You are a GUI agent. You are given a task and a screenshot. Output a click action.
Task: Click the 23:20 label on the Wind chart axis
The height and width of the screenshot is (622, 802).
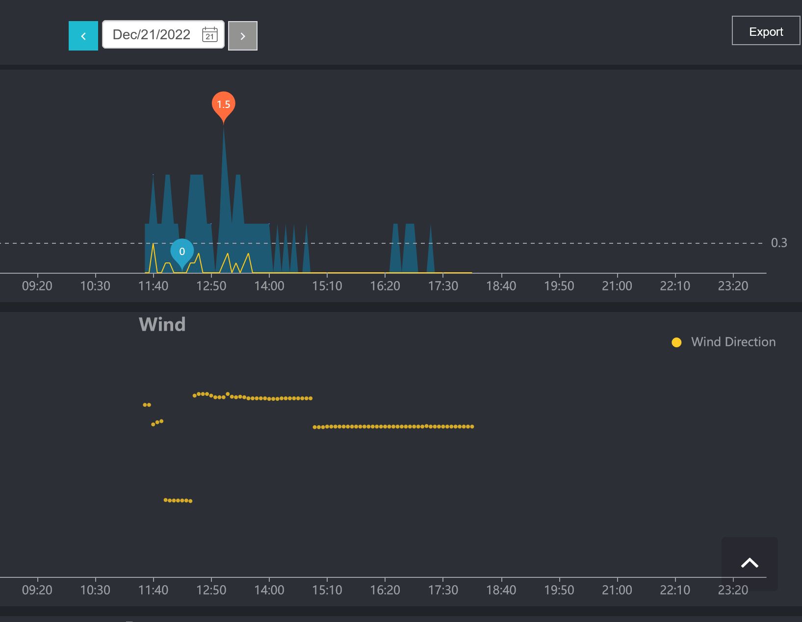[733, 590]
